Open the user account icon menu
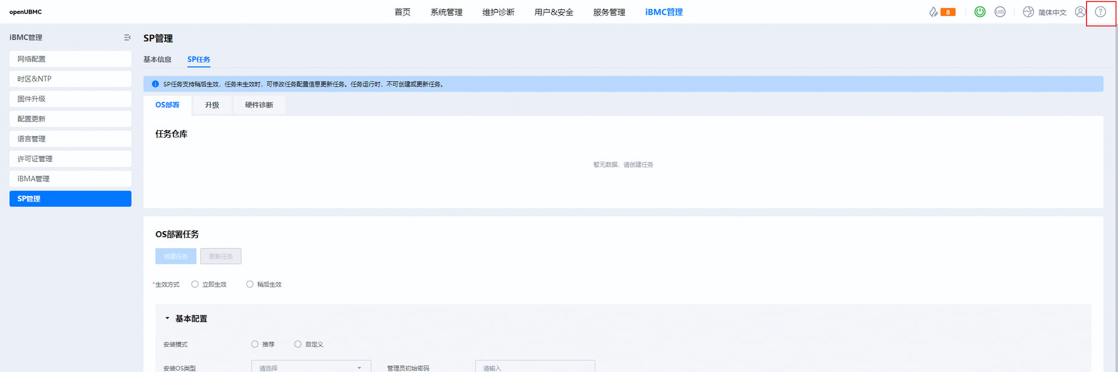Image resolution: width=1118 pixels, height=372 pixels. (x=1080, y=12)
